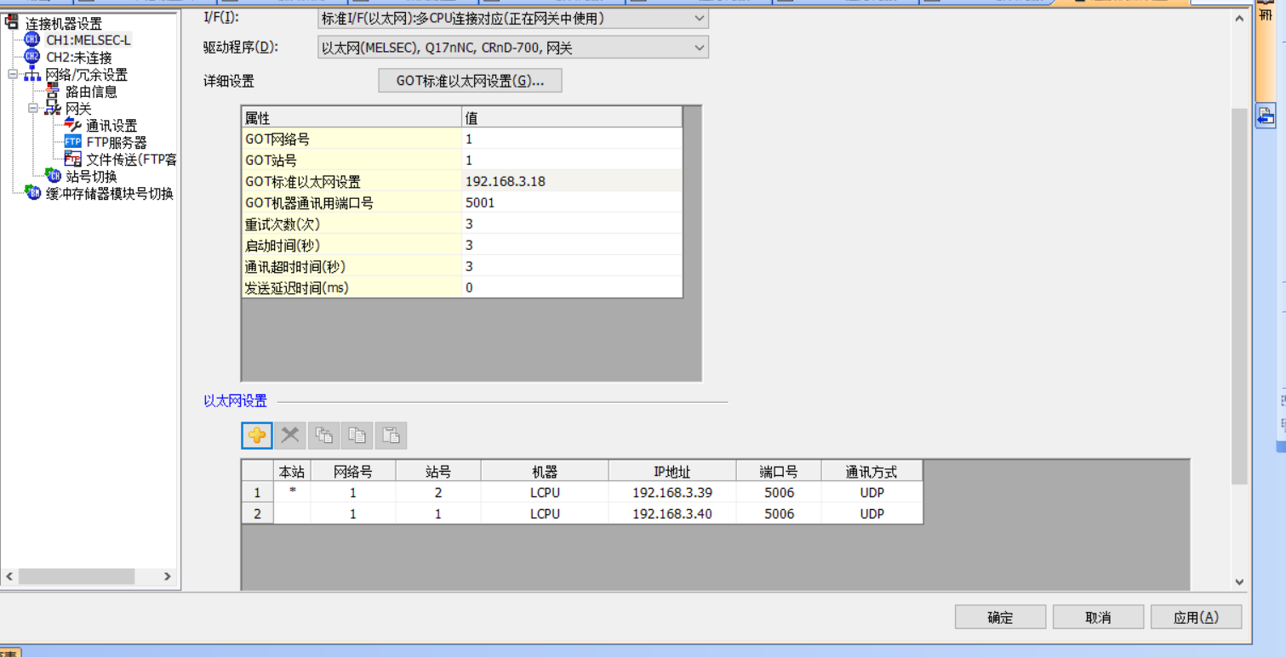Select the CH2 unconnected channel icon
Screen dimensions: 1286x657
pos(31,57)
